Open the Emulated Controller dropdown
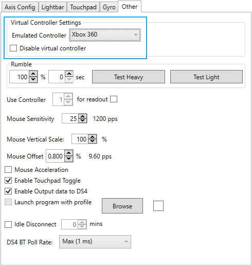The height and width of the screenshot is (266, 252). [105, 35]
